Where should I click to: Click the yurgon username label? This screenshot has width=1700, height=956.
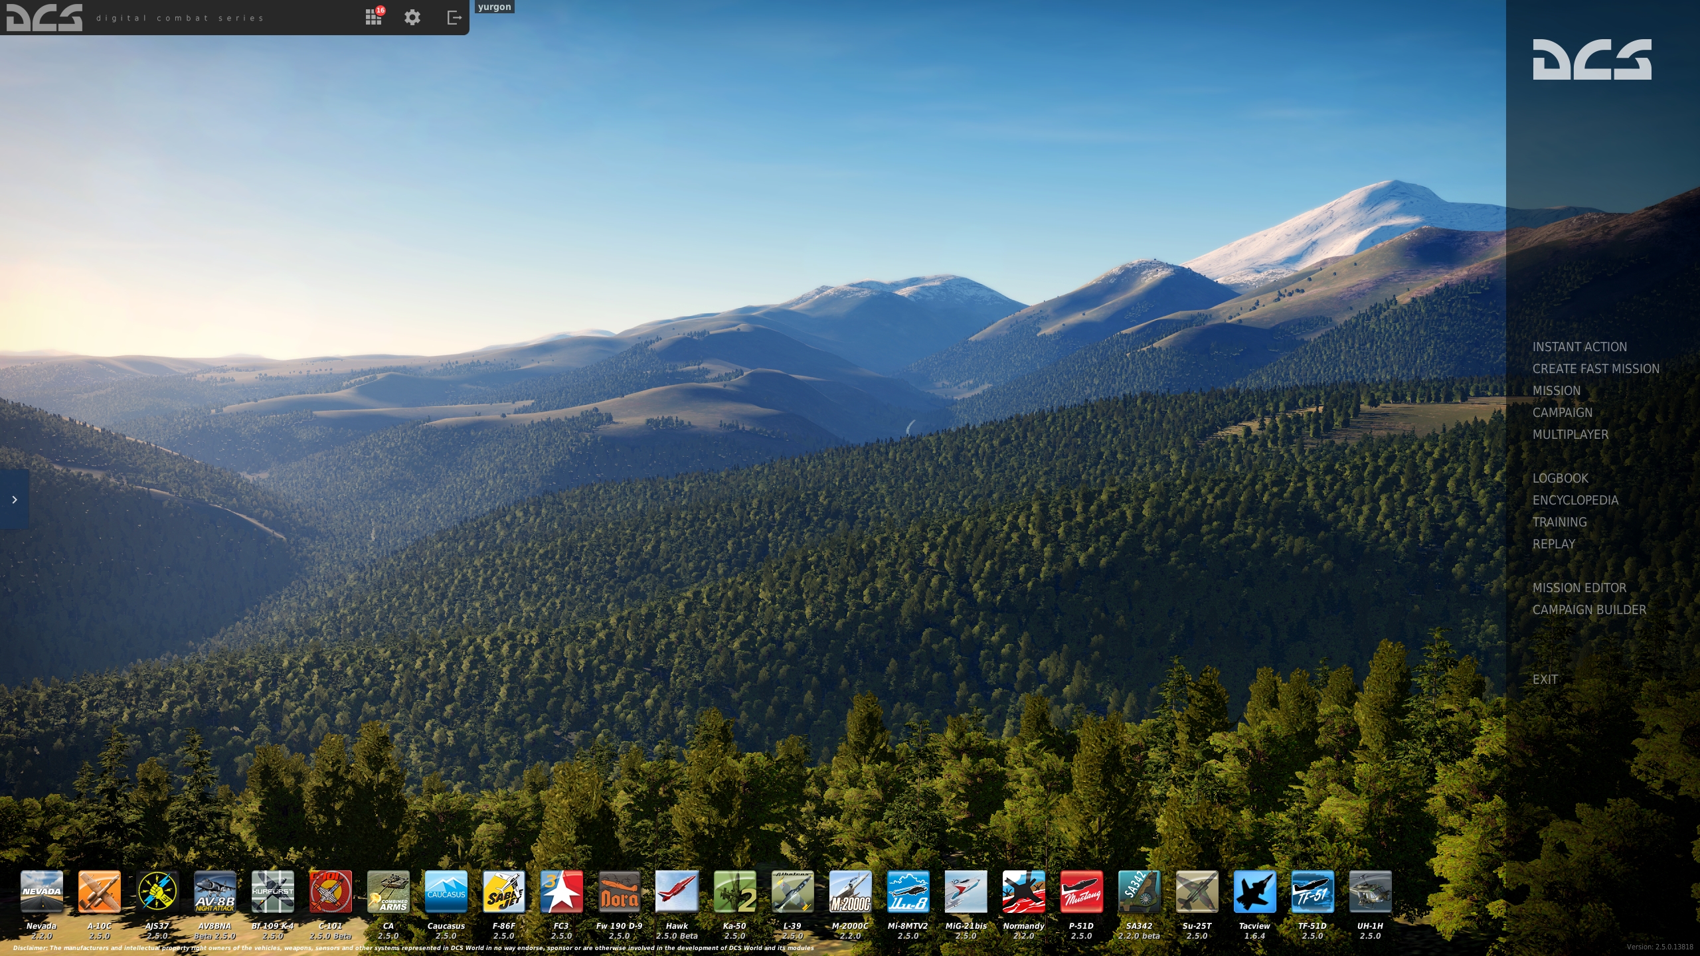pyautogui.click(x=493, y=7)
